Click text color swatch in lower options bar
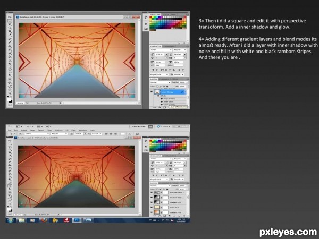 pos(123,134)
